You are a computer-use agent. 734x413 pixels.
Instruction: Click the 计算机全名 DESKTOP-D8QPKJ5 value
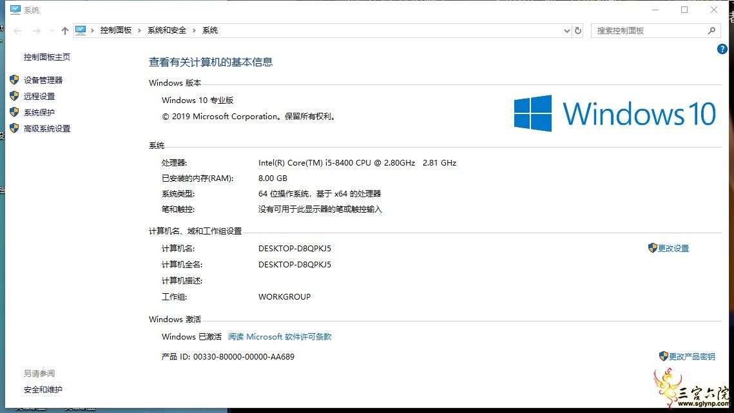point(295,265)
